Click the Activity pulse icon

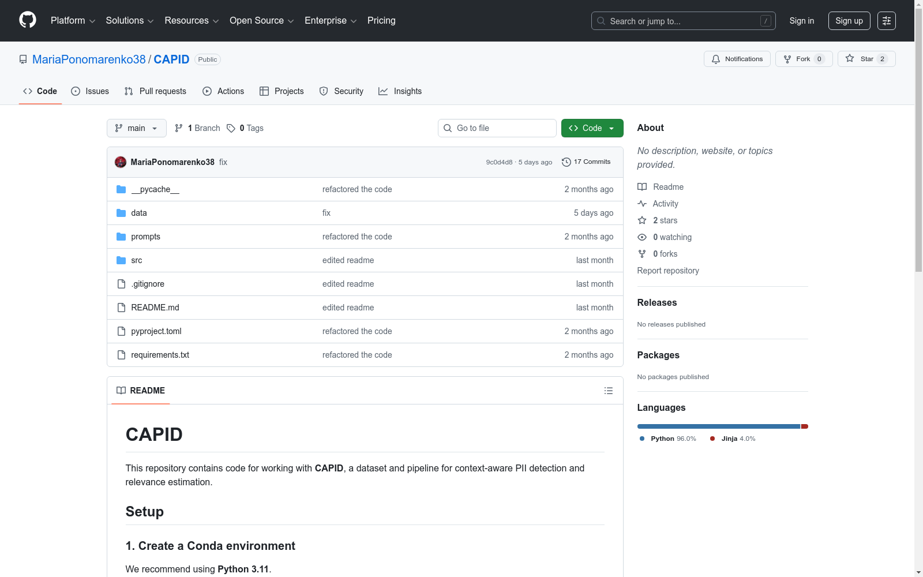tap(642, 204)
